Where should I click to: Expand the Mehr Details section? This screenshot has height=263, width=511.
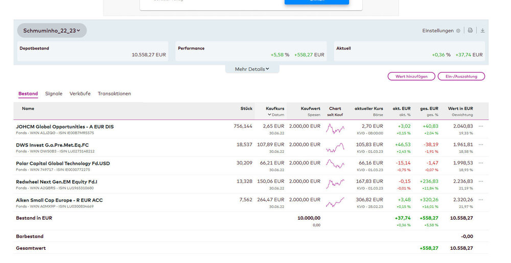(x=252, y=69)
